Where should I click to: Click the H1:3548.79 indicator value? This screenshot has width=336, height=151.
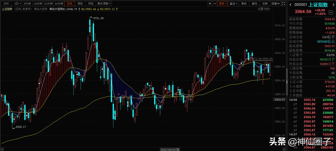coord(69,9)
